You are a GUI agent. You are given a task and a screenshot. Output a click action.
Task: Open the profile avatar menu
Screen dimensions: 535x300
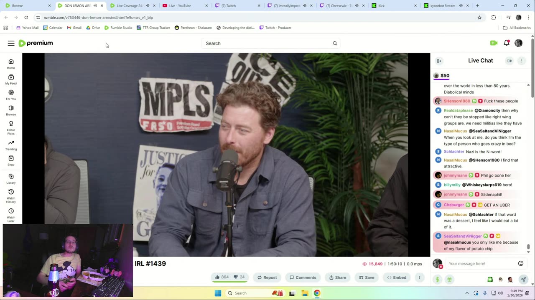[518, 43]
